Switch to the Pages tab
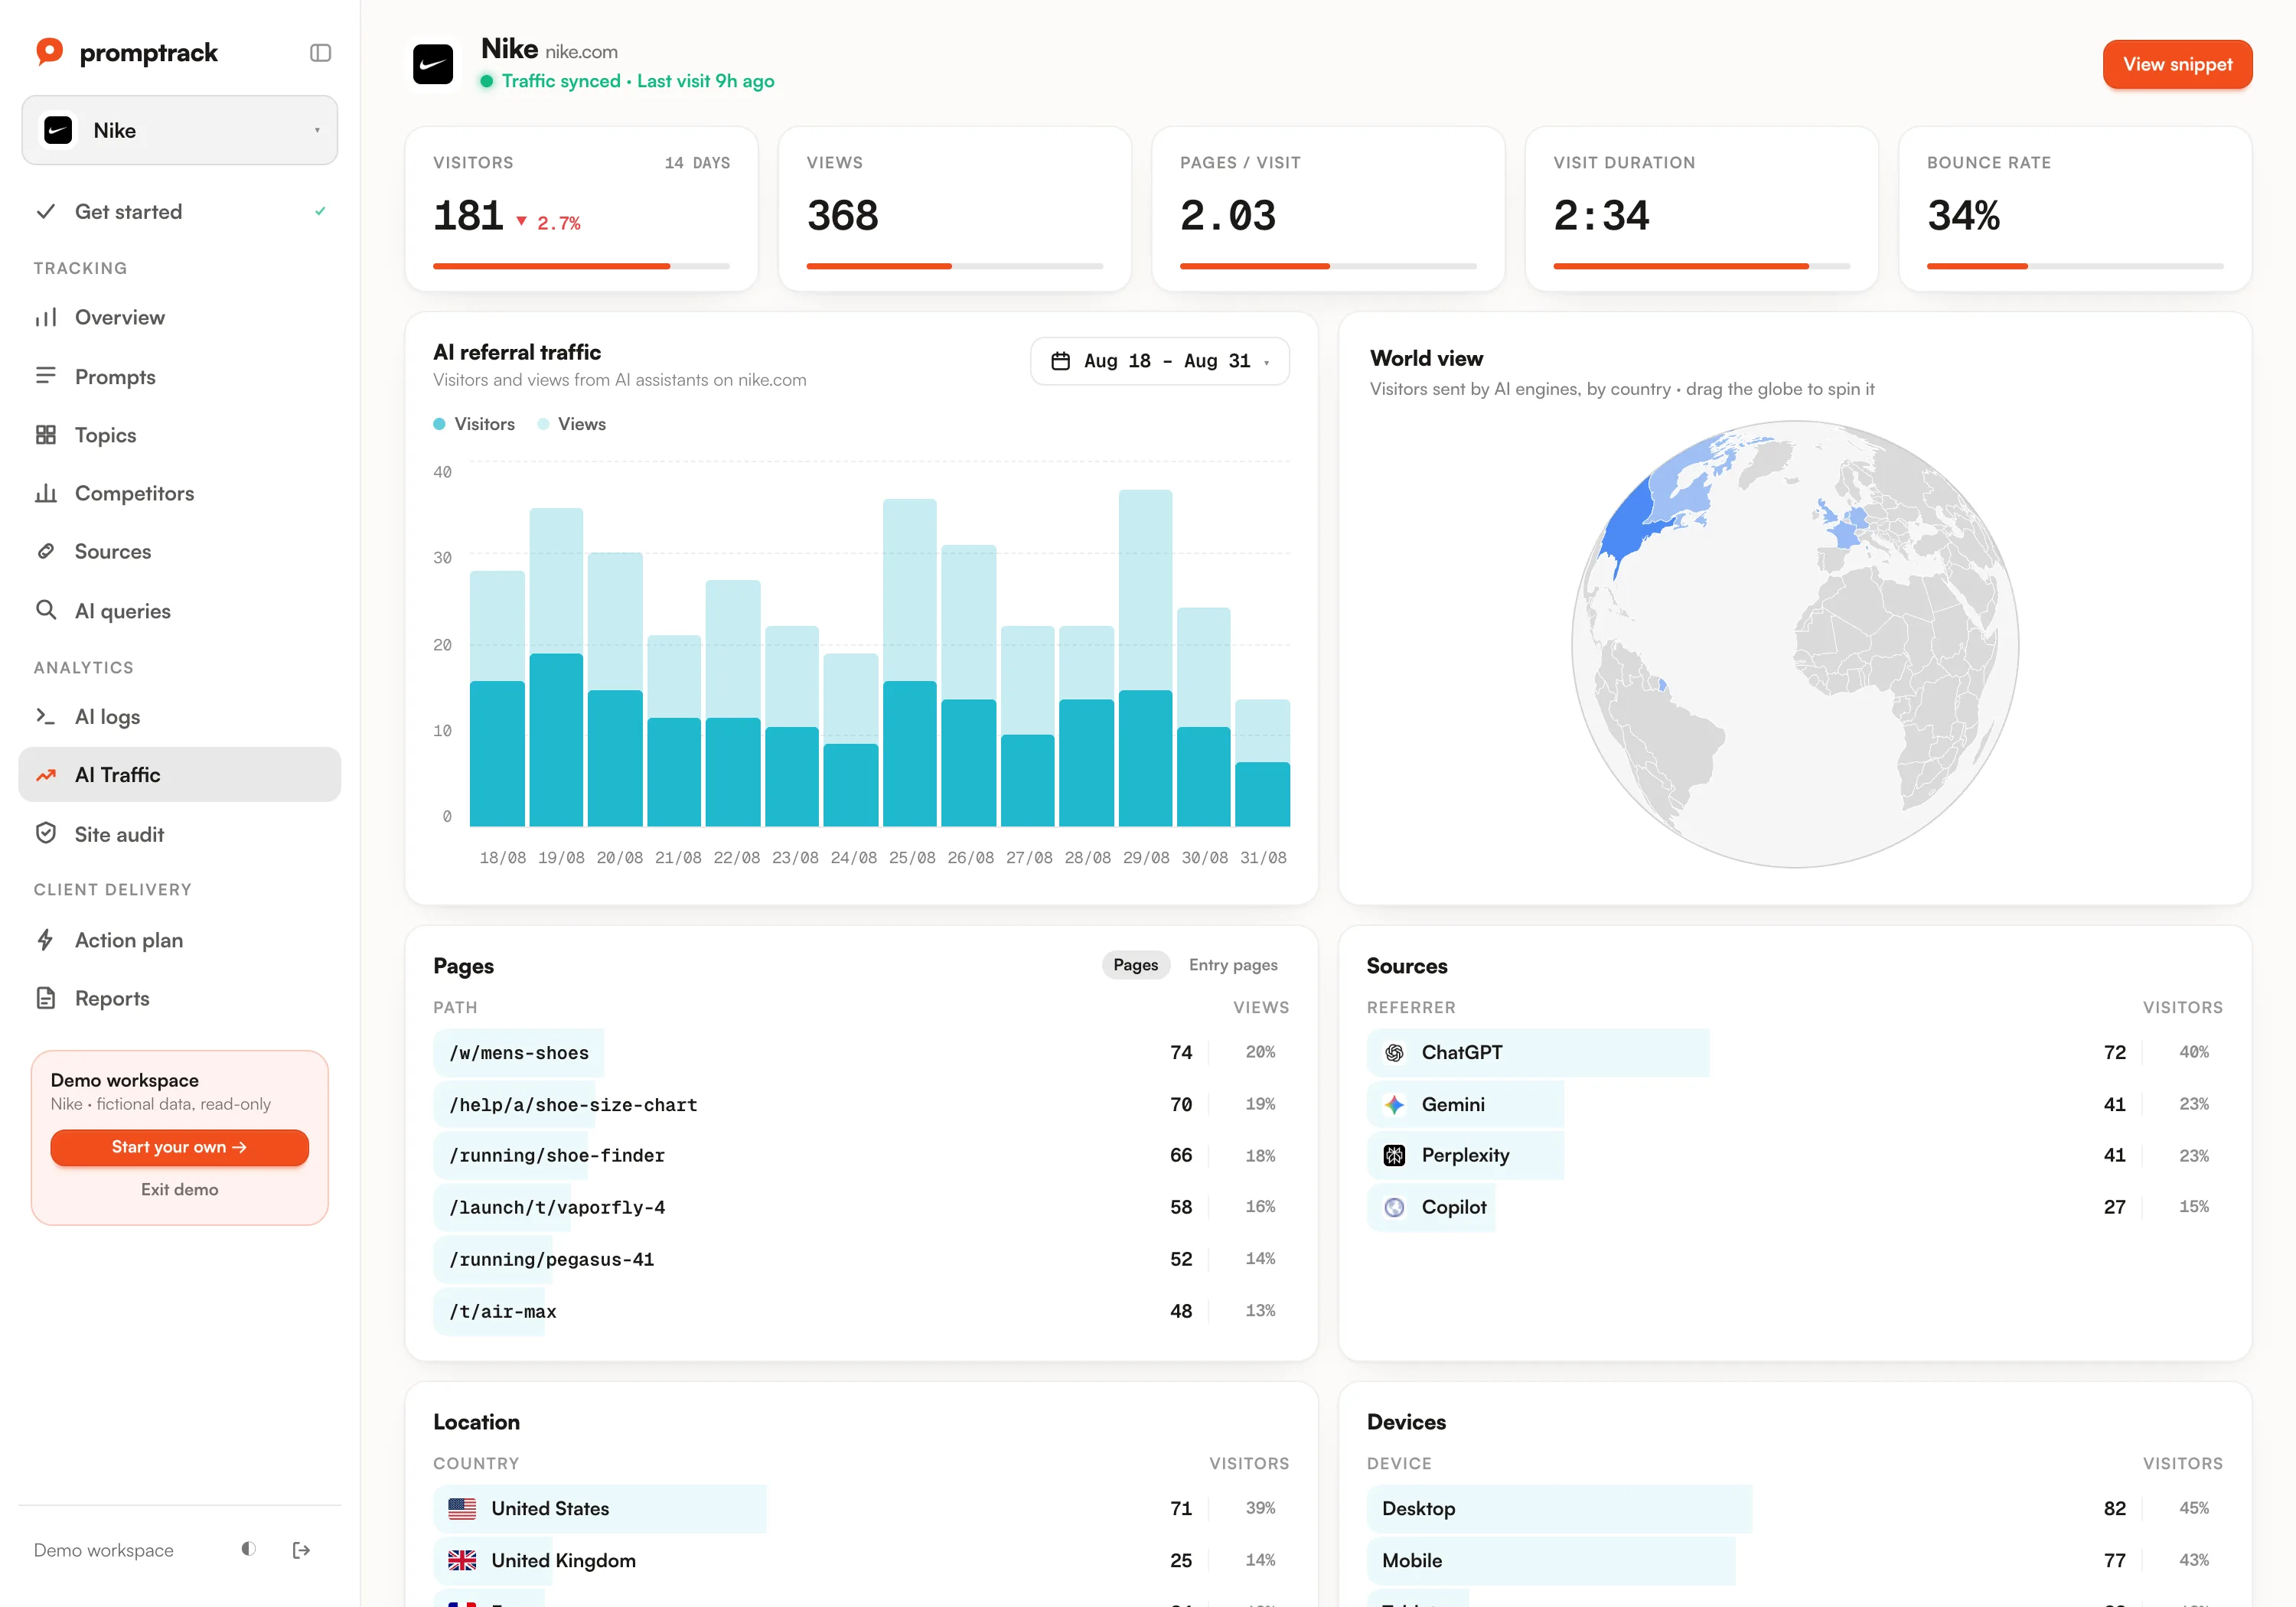This screenshot has width=2296, height=1607. tap(1136, 965)
